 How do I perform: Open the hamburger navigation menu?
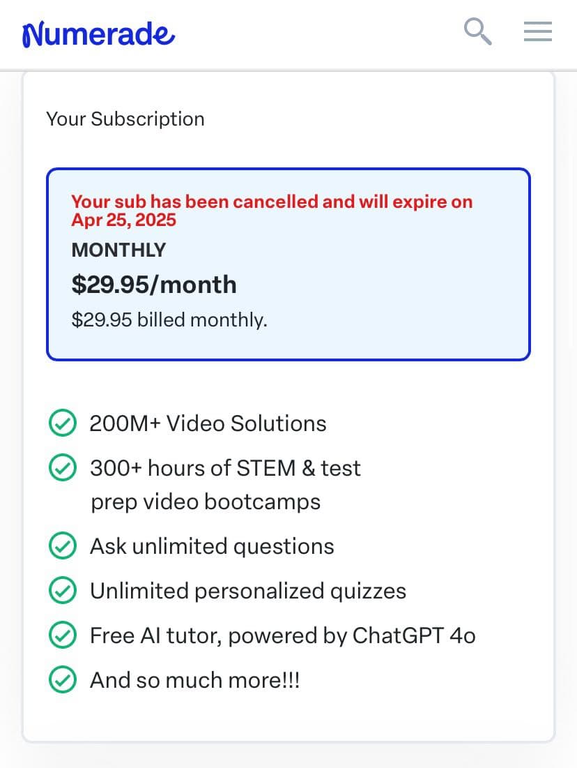pyautogui.click(x=538, y=31)
